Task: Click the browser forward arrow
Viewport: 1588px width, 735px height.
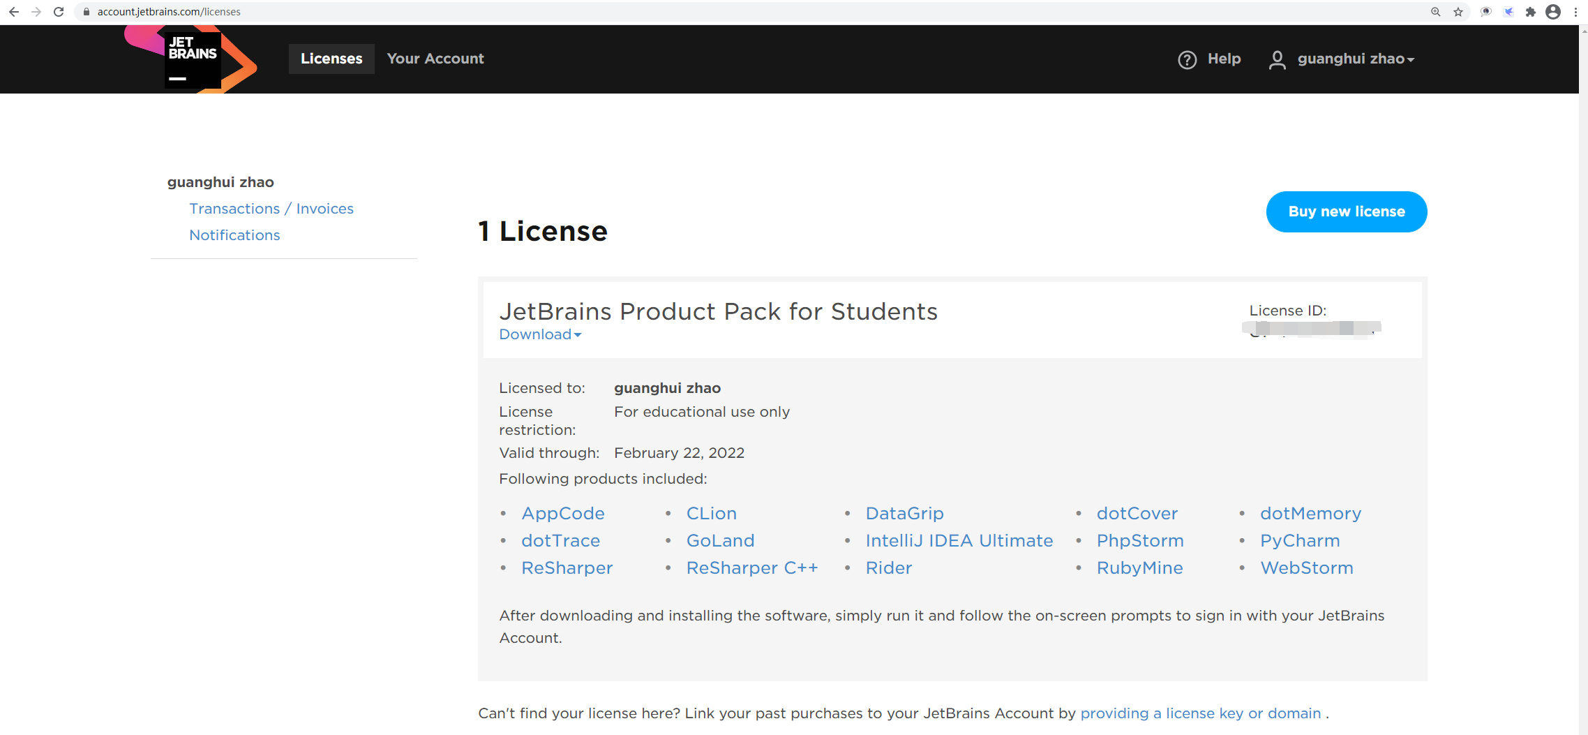Action: pos(36,12)
